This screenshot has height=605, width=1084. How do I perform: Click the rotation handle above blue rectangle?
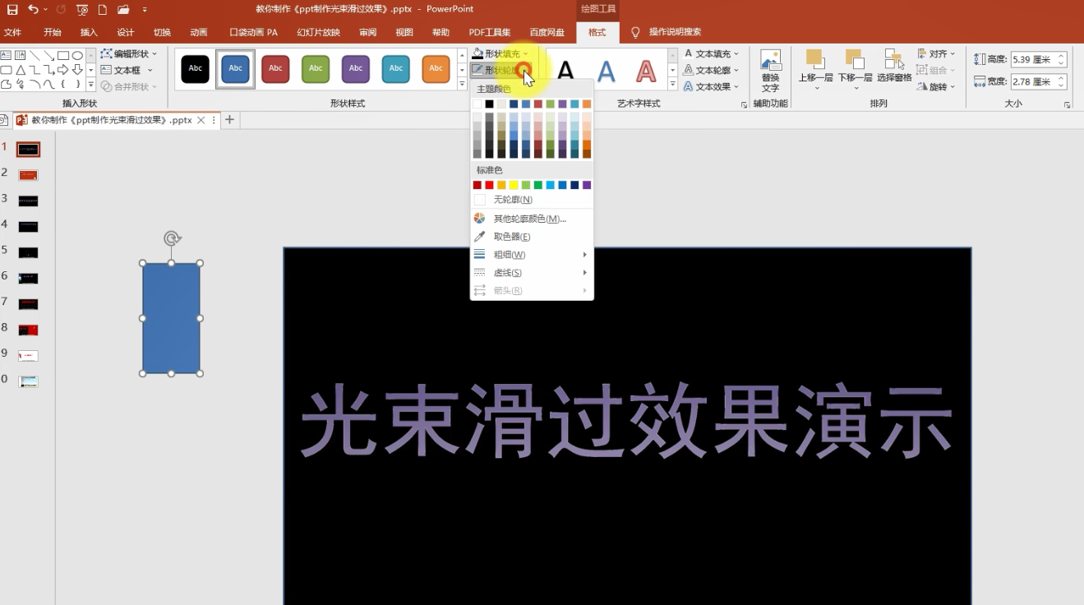click(x=171, y=238)
